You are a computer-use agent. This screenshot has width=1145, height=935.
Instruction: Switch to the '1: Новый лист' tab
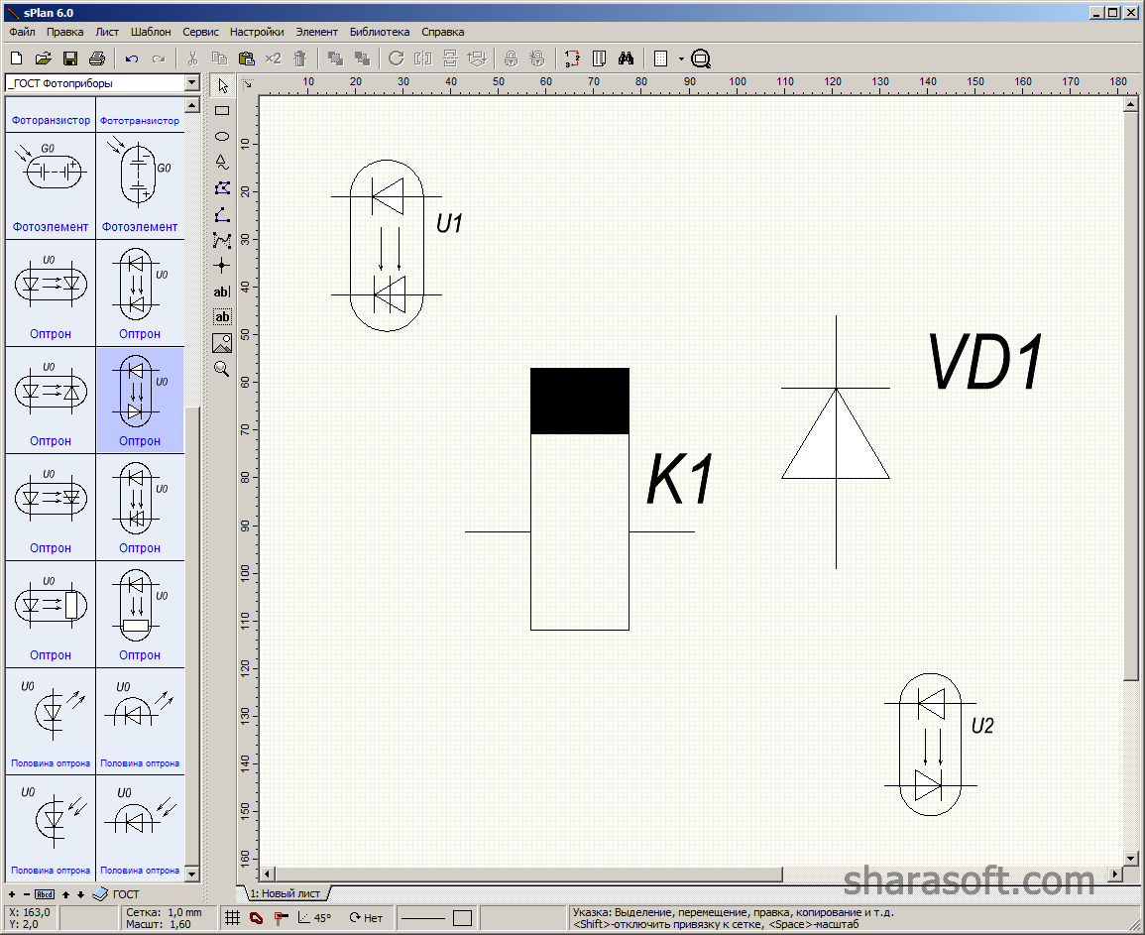click(x=285, y=893)
